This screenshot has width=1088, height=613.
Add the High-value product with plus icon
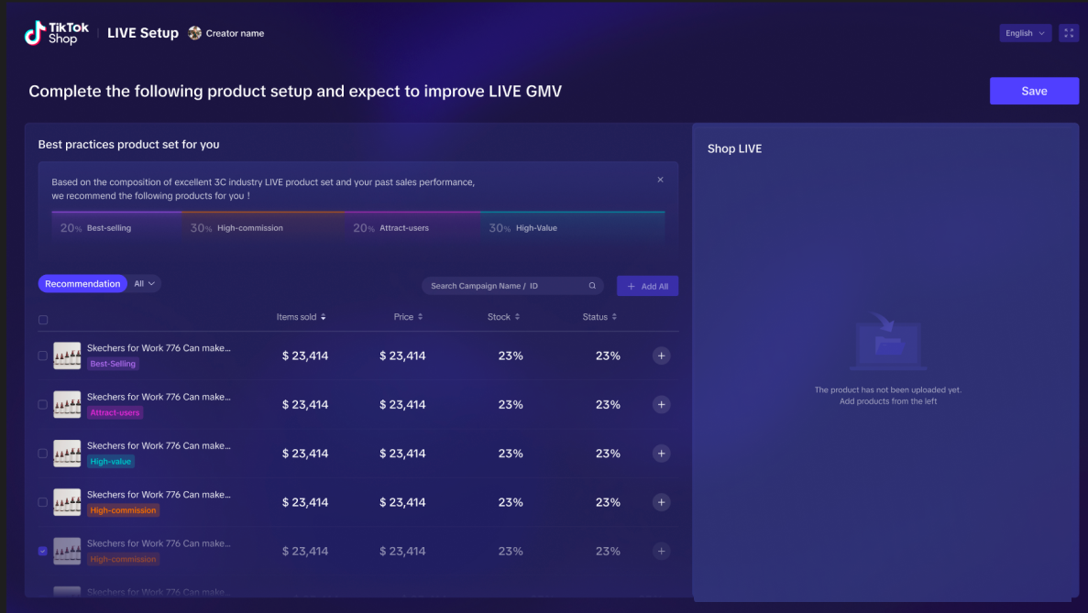coord(661,454)
